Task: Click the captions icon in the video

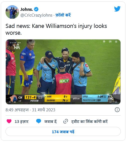Action: 110,41
